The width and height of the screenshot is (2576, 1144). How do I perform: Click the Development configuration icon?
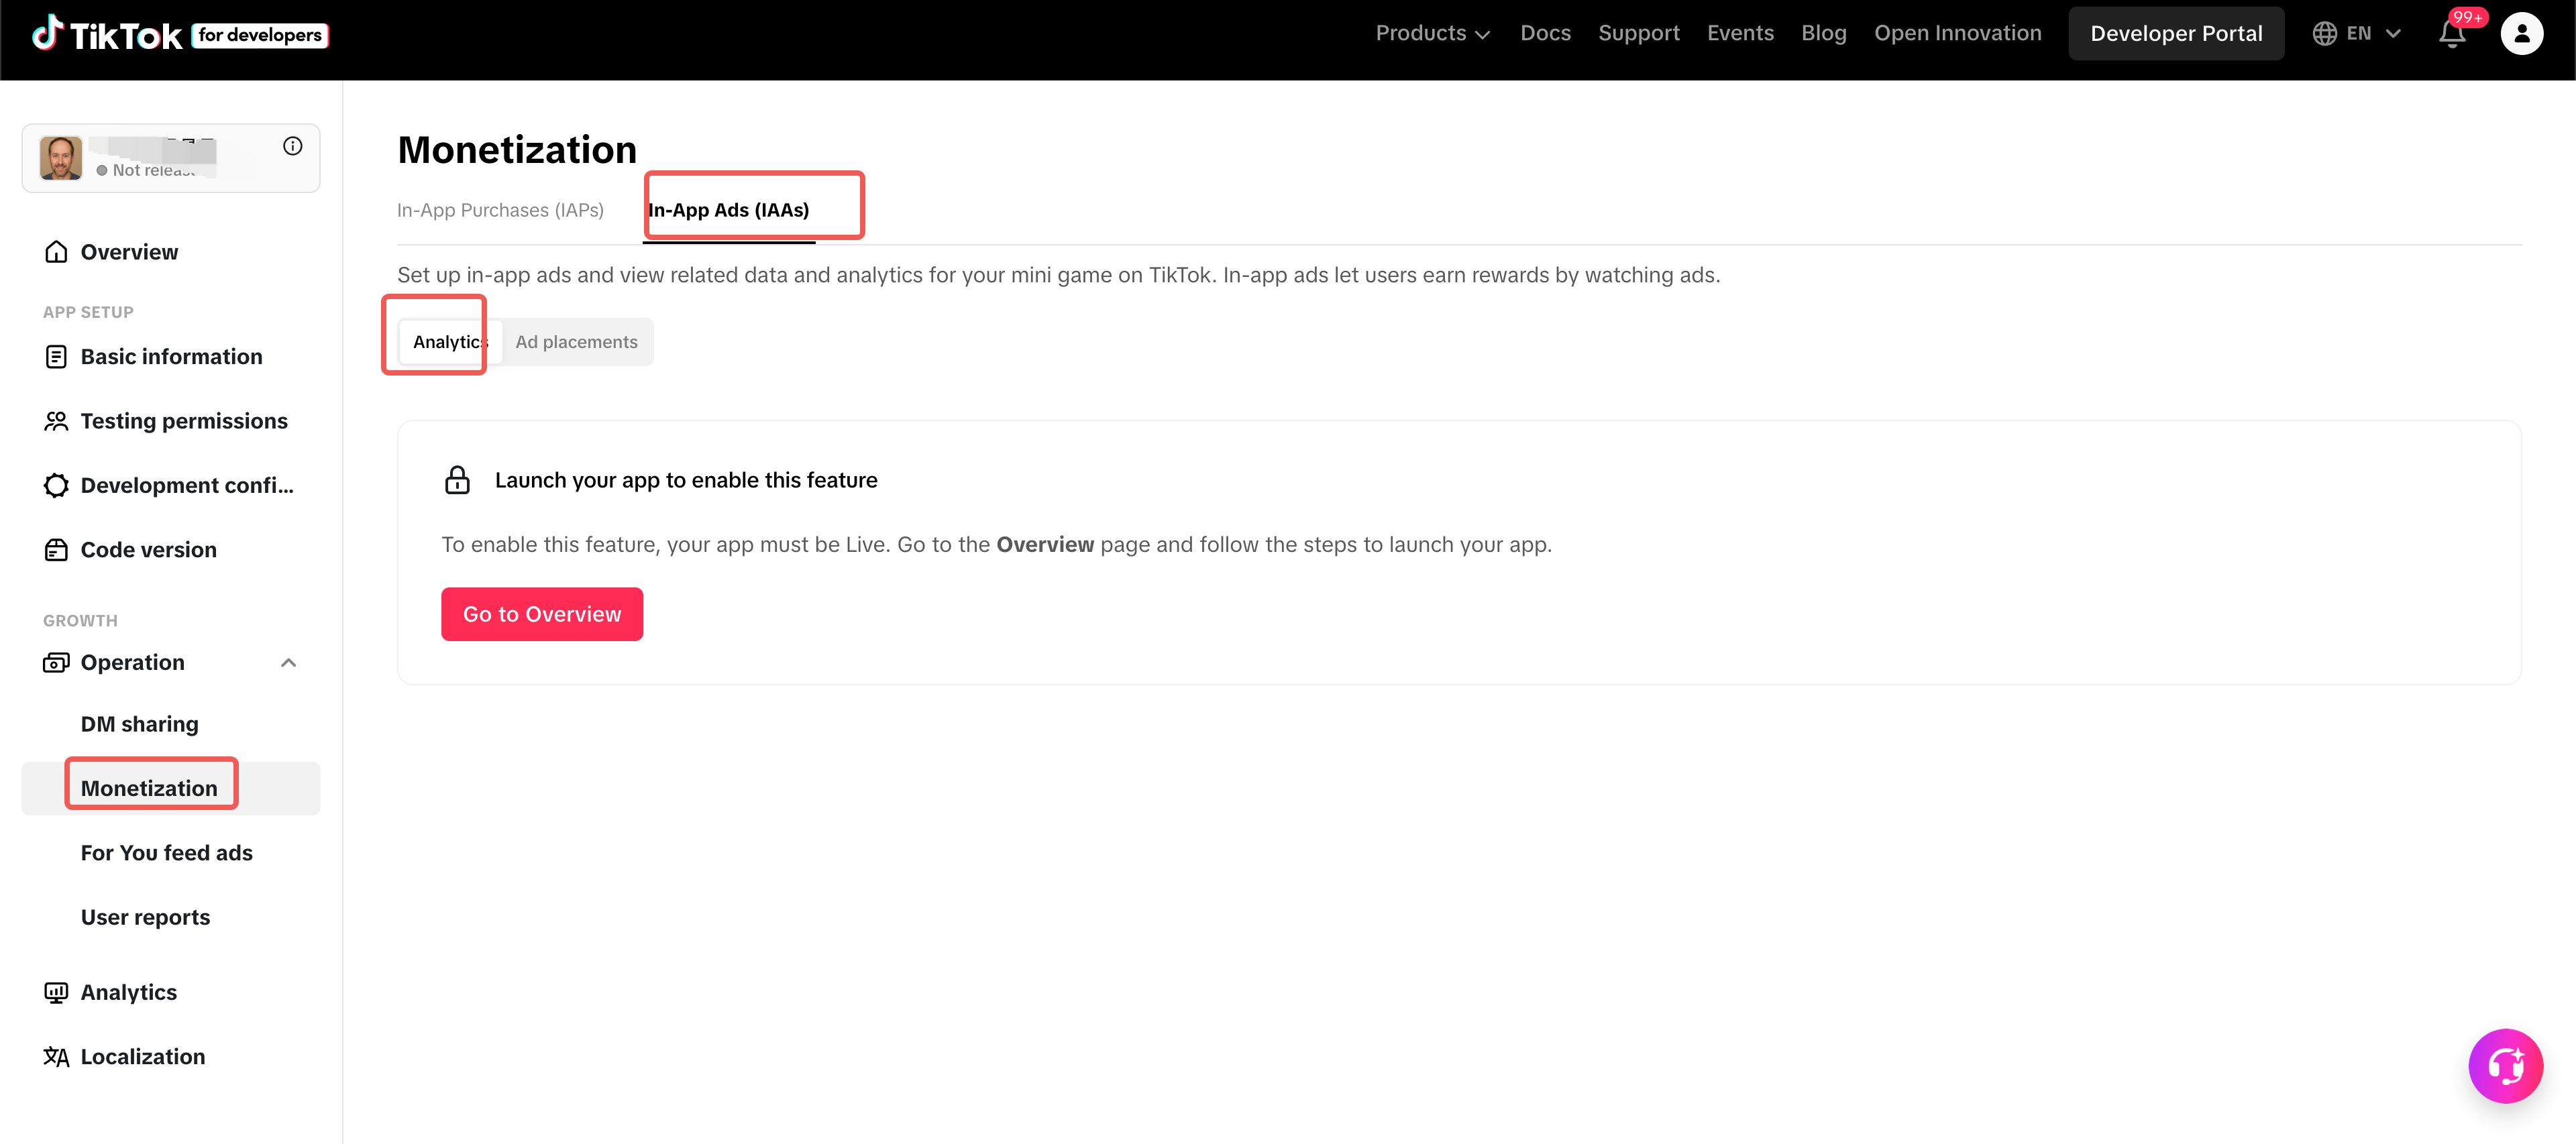coord(56,485)
